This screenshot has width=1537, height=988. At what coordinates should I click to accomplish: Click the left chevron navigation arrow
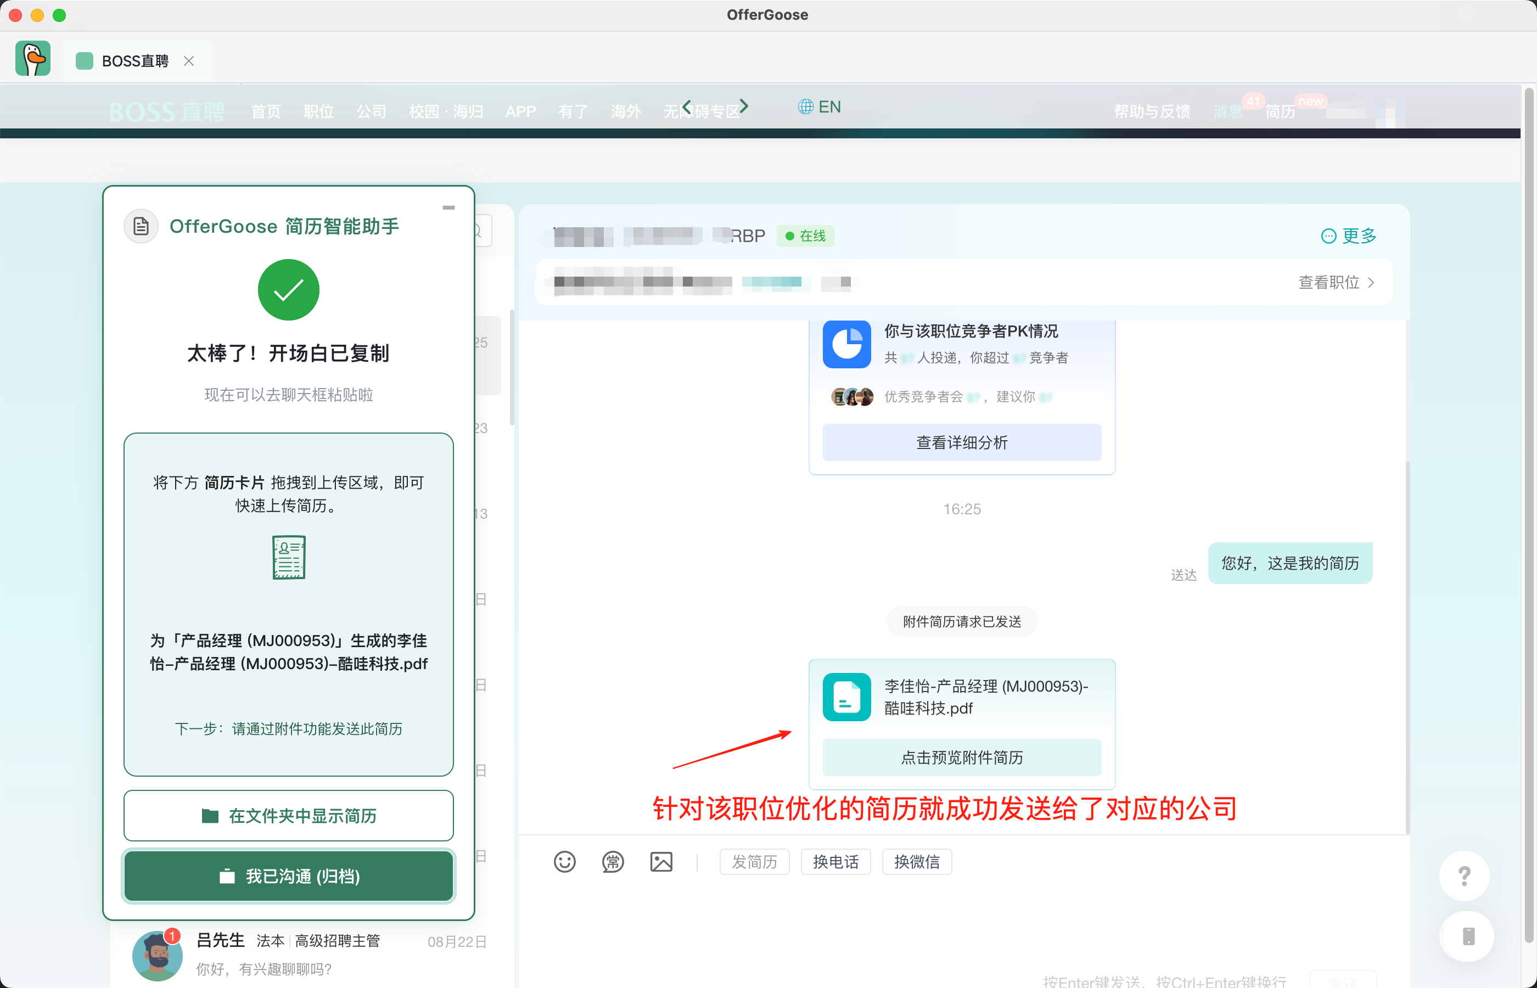[687, 106]
